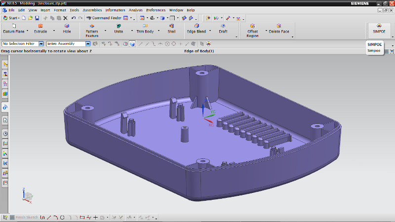This screenshot has width=395, height=222.
Task: Toggle the snap control point option
Action: (154, 44)
